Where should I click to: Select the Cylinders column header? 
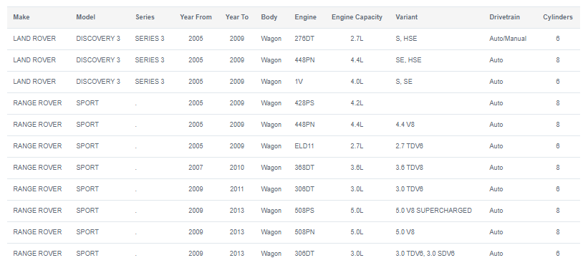coord(558,17)
